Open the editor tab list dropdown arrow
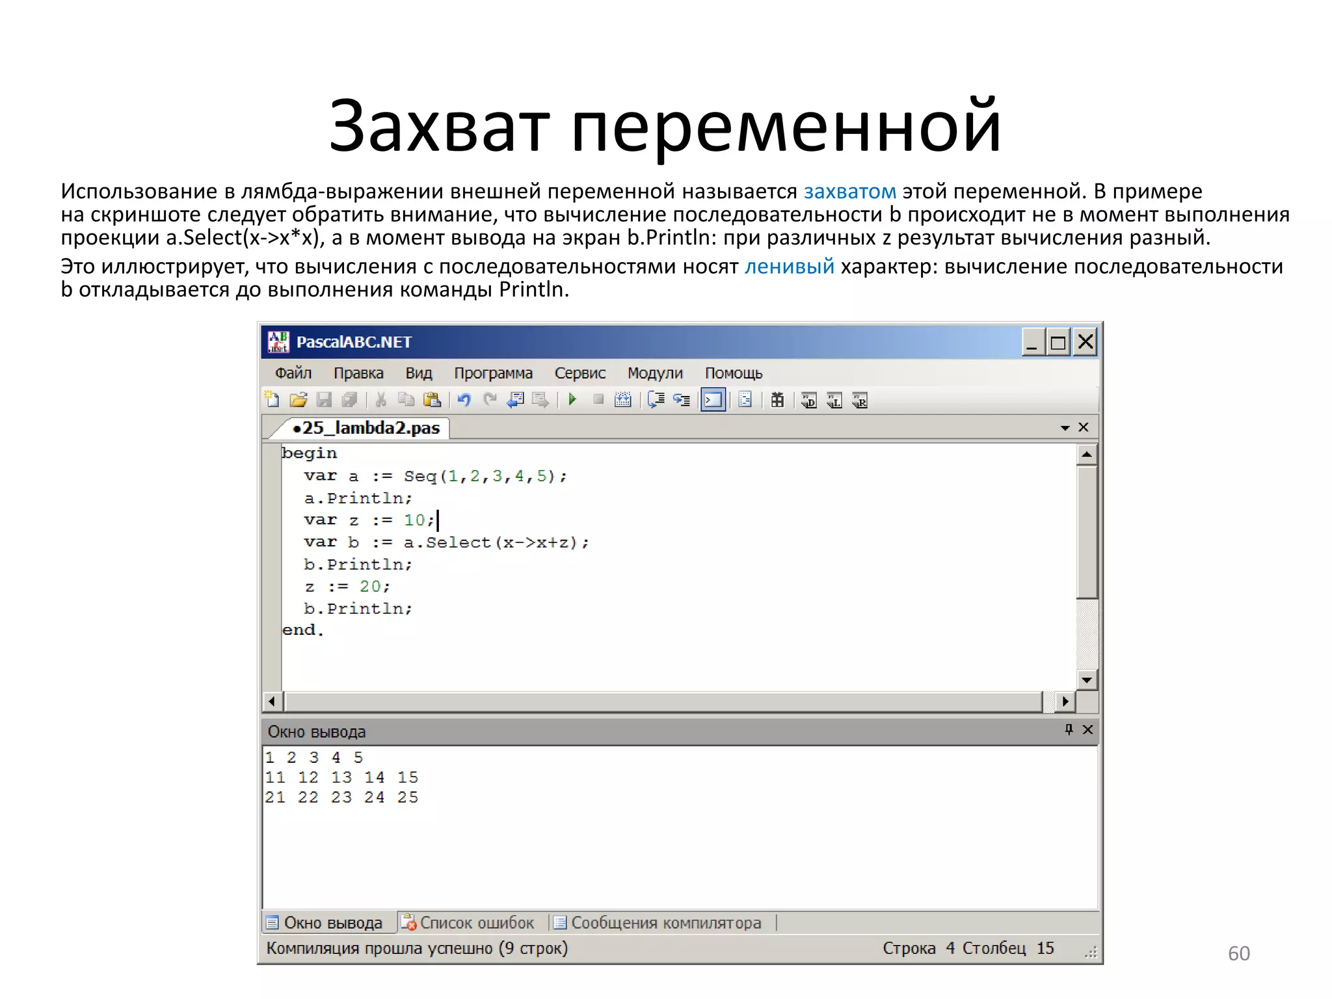The width and height of the screenshot is (1332, 999). pyautogui.click(x=1065, y=427)
